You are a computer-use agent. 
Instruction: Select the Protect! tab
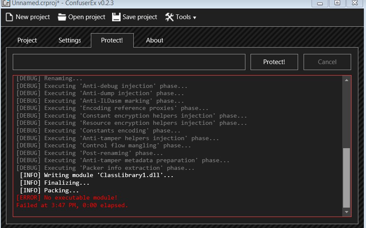point(112,40)
